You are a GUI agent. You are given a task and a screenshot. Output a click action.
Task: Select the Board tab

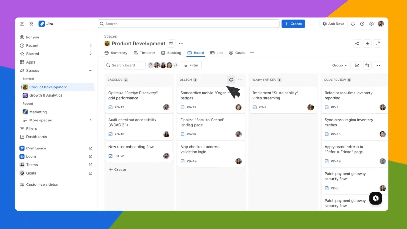[x=196, y=53]
